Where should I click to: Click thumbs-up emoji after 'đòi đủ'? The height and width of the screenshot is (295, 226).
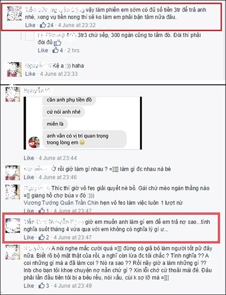[58, 43]
